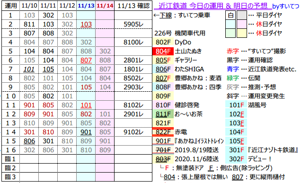Select the 11/13 確認 header cell

(x=133, y=6)
